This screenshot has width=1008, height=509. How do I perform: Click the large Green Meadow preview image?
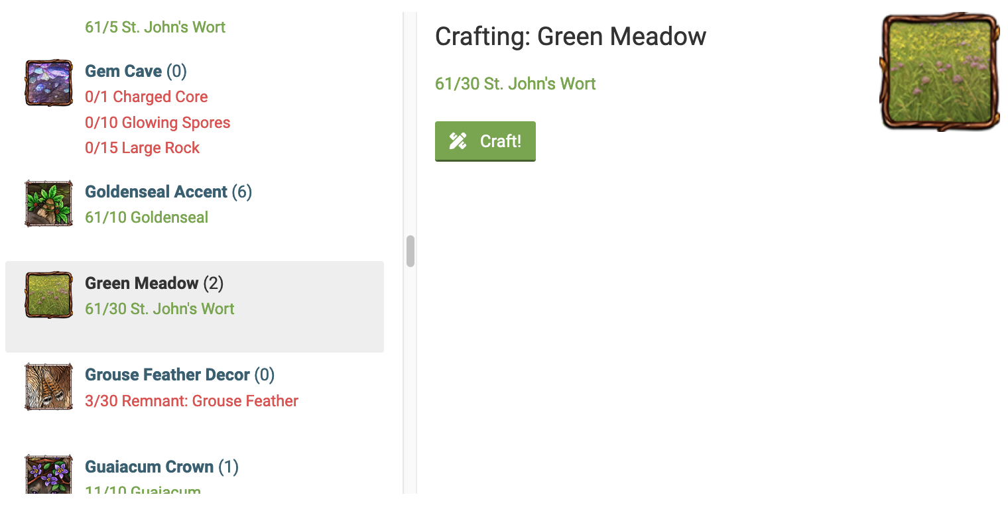pos(939,71)
